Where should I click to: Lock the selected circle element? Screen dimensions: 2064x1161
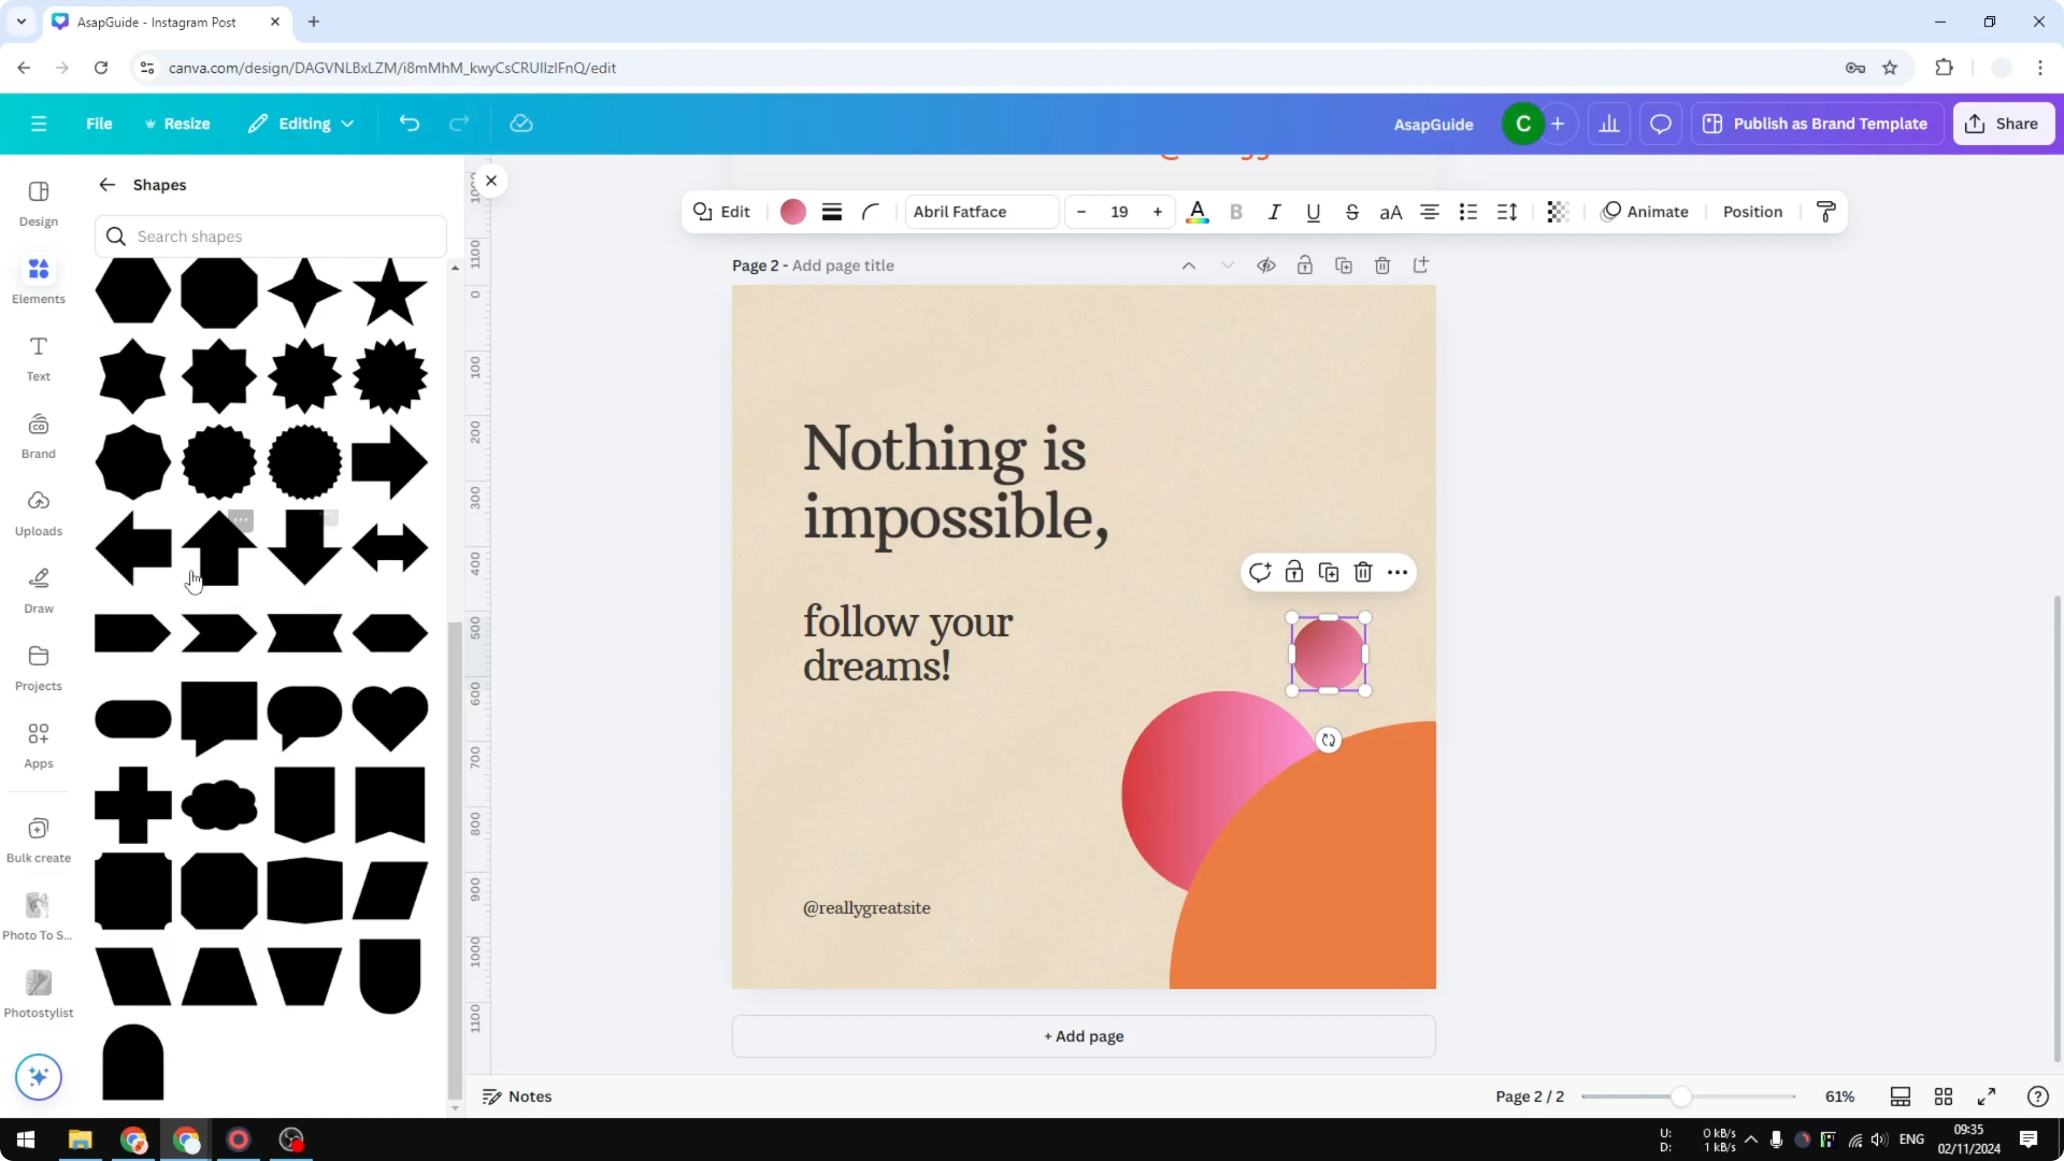click(x=1294, y=572)
